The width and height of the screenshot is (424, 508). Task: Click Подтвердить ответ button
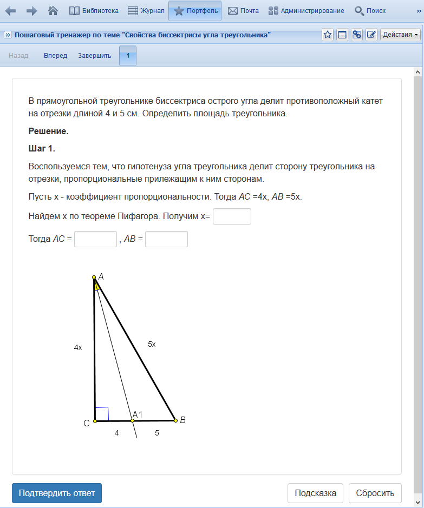57,493
